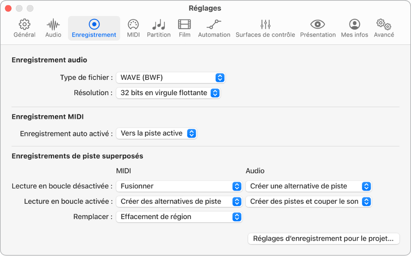Open the Partition notes icon pane
411x256 pixels.
pos(159,25)
